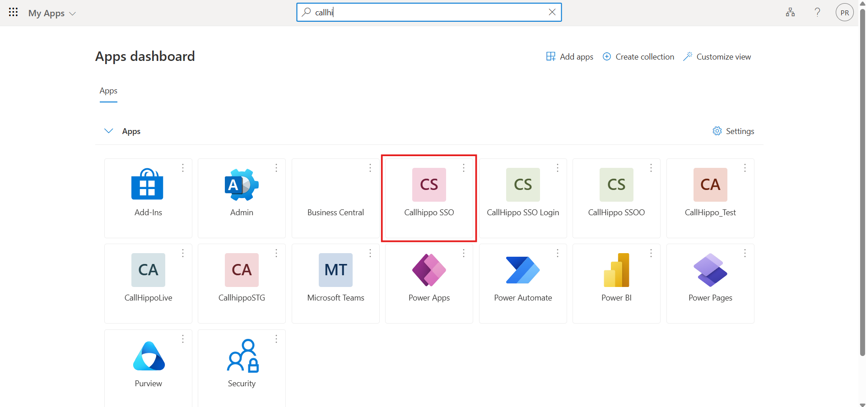
Task: Click the Create collection plus icon
Action: click(607, 56)
